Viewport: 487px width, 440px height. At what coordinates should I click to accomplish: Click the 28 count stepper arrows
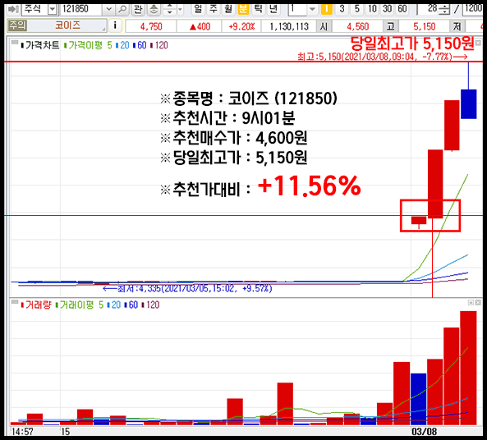click(x=444, y=10)
